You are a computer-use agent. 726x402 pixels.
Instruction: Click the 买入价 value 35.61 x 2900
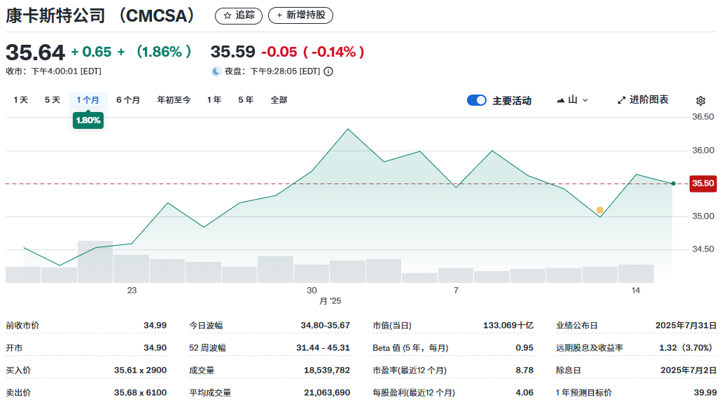[140, 370]
